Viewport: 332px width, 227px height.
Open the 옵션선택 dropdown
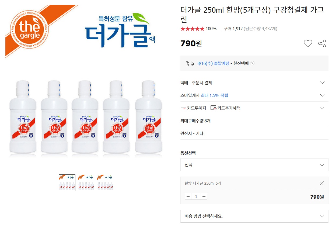[x=254, y=165]
